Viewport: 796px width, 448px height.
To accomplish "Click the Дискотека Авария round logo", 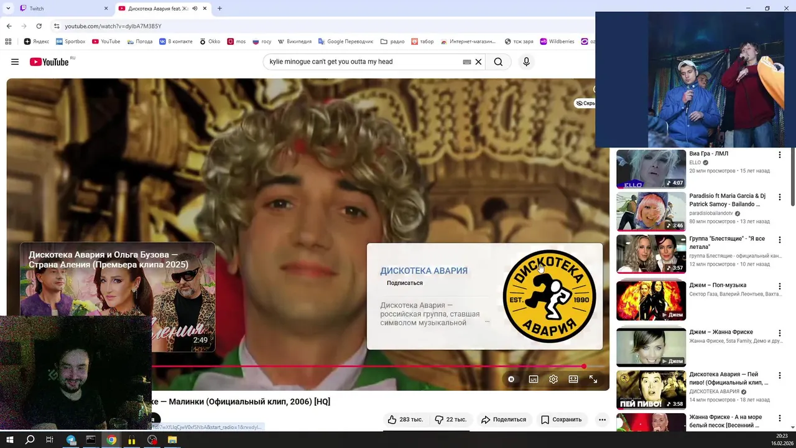I will tap(549, 296).
